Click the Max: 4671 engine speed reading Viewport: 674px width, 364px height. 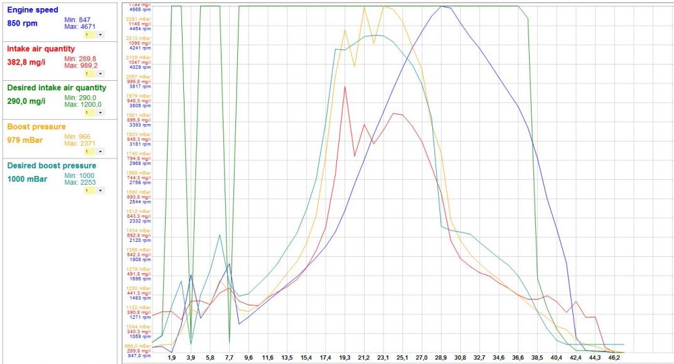[80, 26]
